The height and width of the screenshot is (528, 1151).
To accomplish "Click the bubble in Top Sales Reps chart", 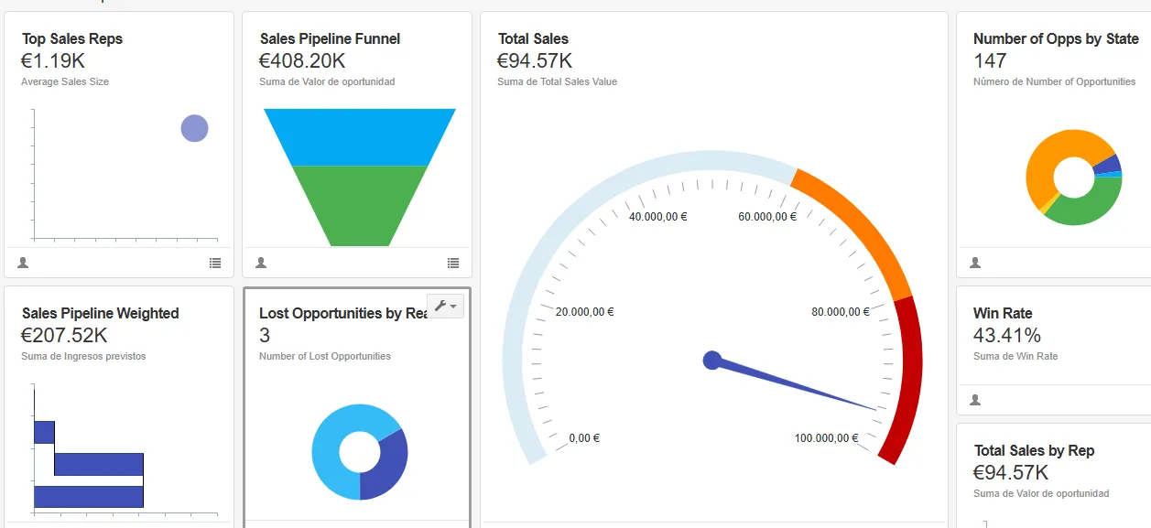I will [194, 129].
